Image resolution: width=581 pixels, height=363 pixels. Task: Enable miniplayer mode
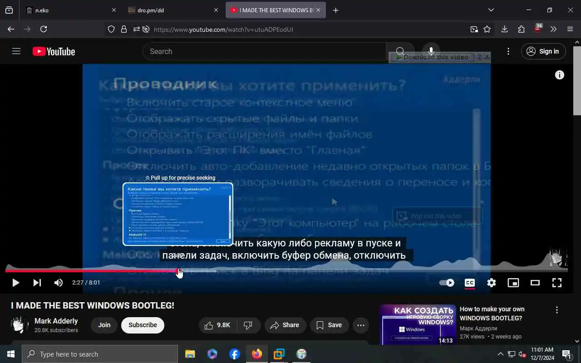[513, 283]
